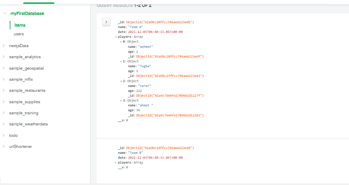The width and height of the screenshot is (349, 185).
Task: Click the "Team A" name value
Action: pyautogui.click(x=136, y=27)
